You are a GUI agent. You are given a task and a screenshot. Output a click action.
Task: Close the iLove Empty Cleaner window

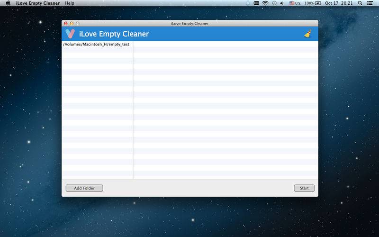66,23
